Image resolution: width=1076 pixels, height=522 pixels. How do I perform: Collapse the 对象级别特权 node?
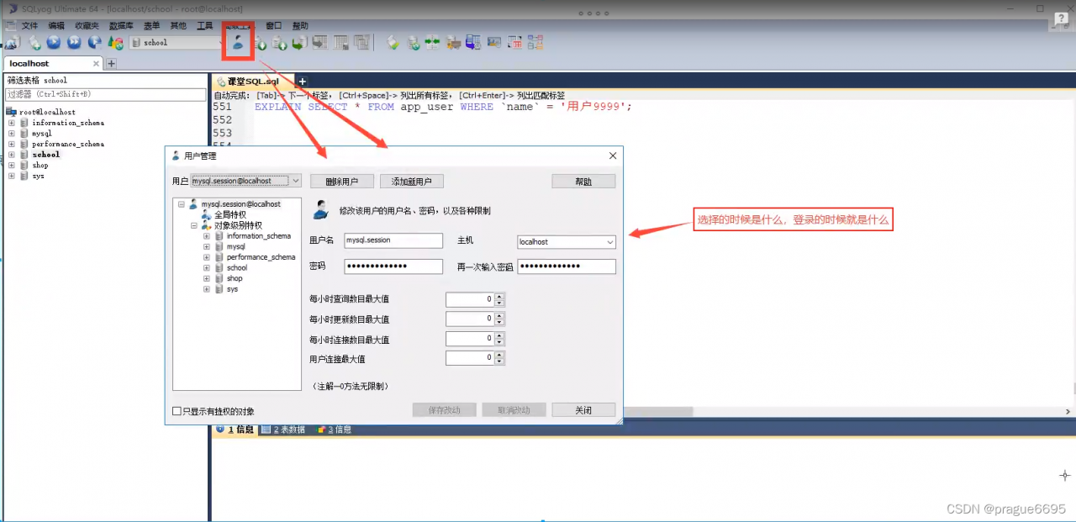[x=193, y=225]
